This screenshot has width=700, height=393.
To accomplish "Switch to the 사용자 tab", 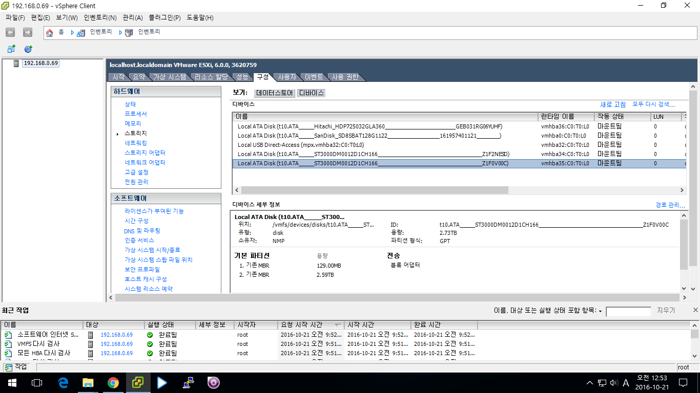I will [x=287, y=77].
